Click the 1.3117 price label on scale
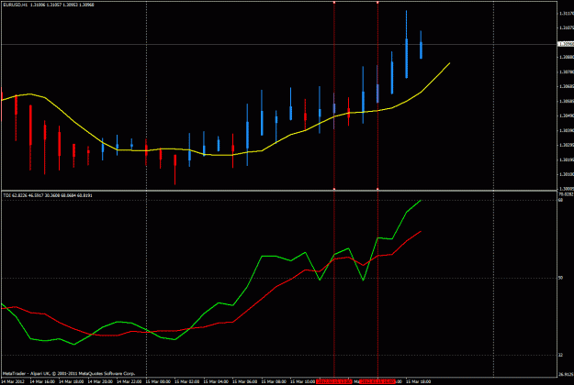Image resolution: width=574 pixels, height=385 pixels. pos(566,14)
